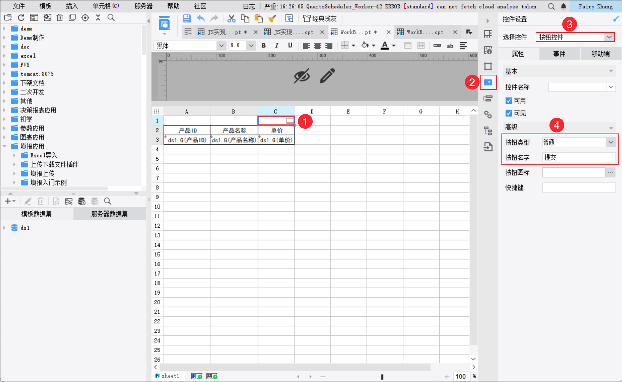Open the 插入 menu

coord(72,6)
